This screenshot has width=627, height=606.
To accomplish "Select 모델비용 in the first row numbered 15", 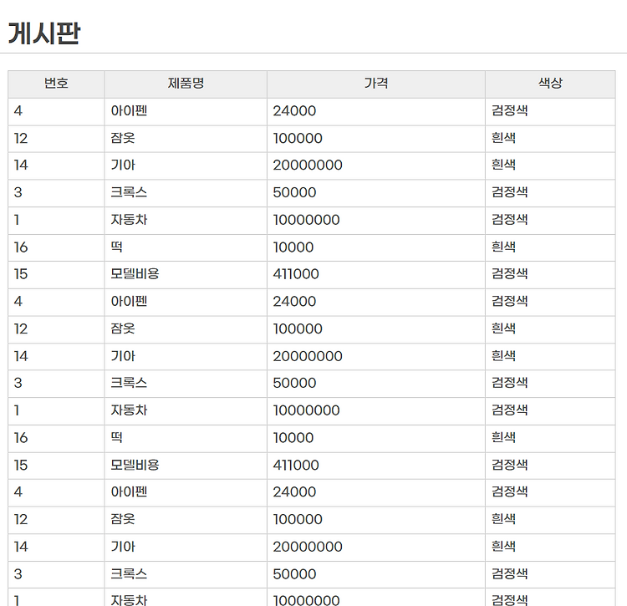I will point(135,274).
